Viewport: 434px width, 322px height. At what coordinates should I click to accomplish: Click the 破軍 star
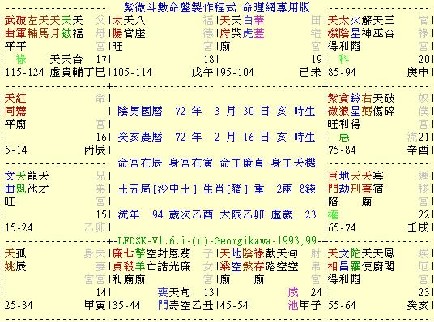point(21,28)
